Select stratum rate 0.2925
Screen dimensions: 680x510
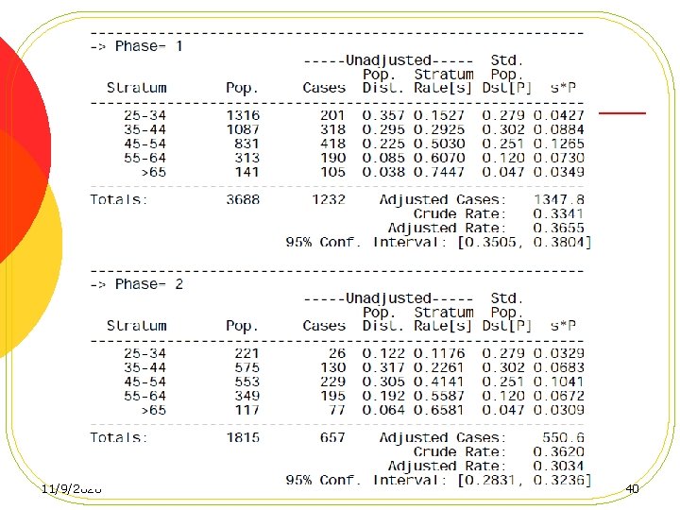point(439,129)
